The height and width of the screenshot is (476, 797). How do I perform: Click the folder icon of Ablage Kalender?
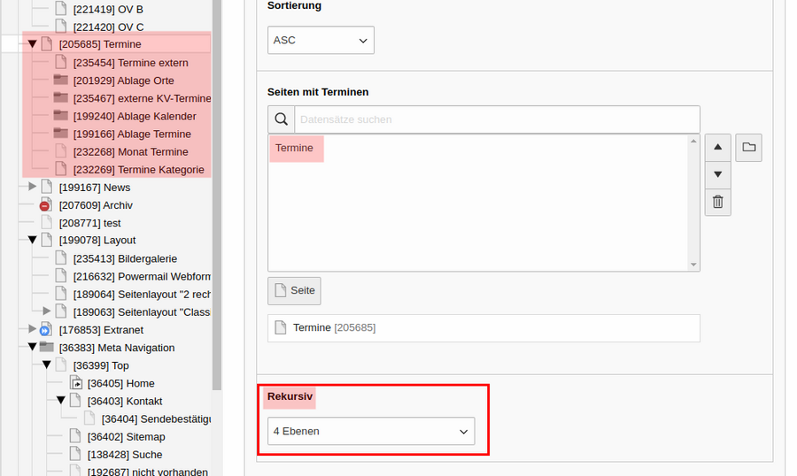pyautogui.click(x=61, y=115)
